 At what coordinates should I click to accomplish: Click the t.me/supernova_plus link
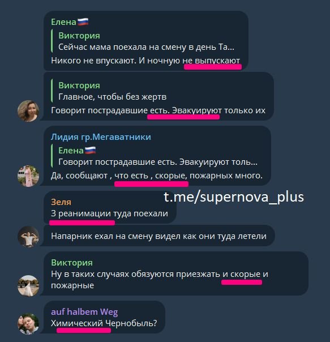pos(234,197)
